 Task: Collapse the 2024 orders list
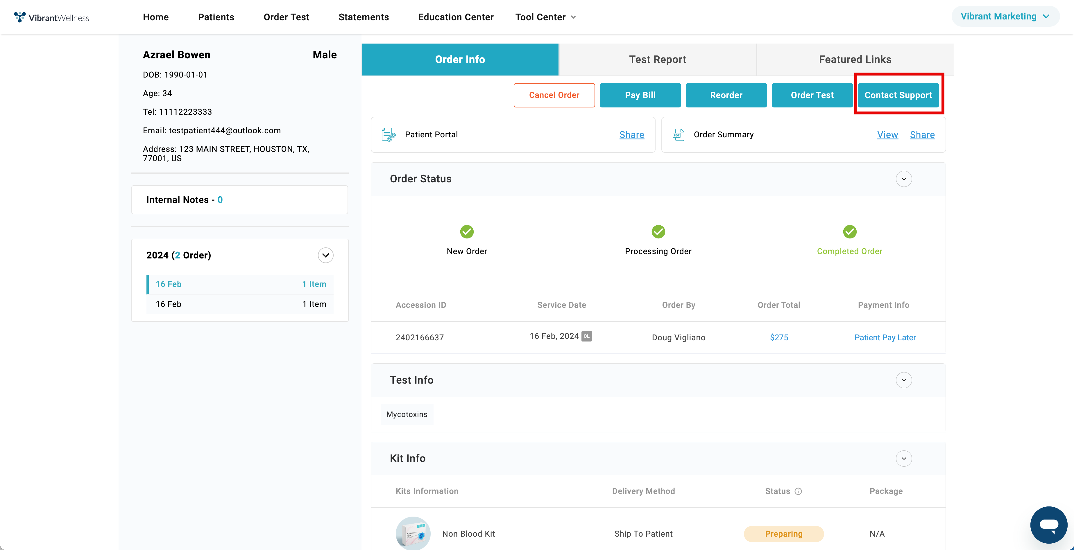(x=326, y=255)
